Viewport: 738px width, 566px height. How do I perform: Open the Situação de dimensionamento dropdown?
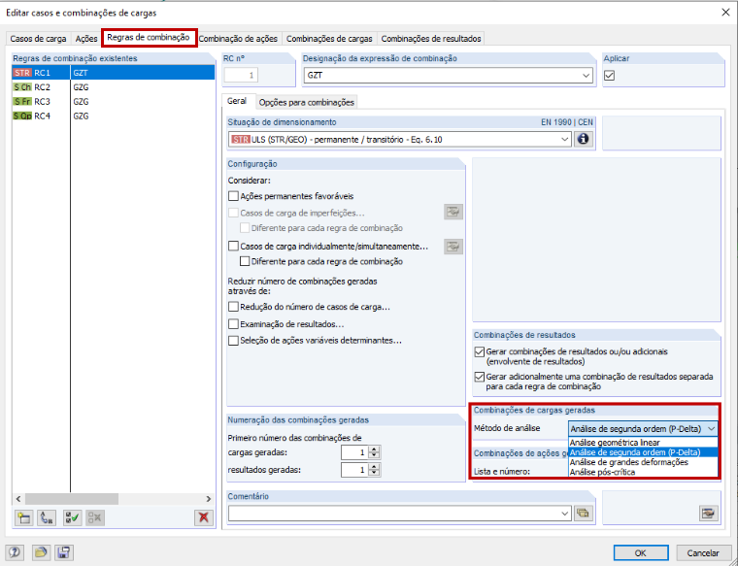565,139
